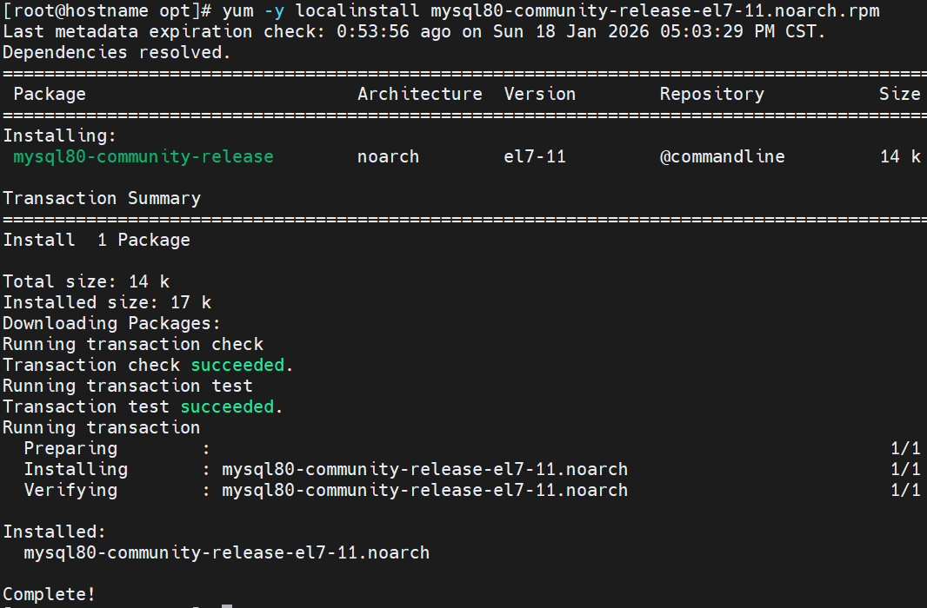Click the 'Version' column header
Viewport: 927px width, 608px height.
click(x=540, y=94)
